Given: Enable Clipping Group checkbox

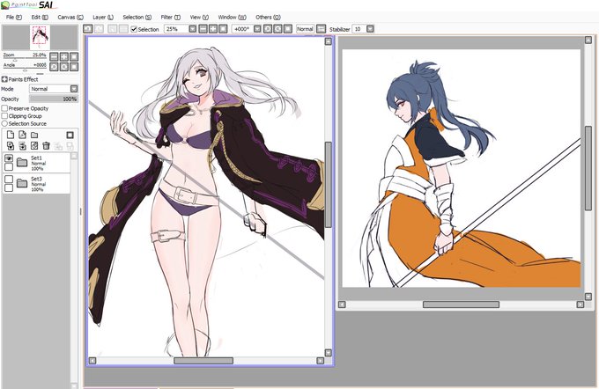Looking at the screenshot, I should (4, 115).
